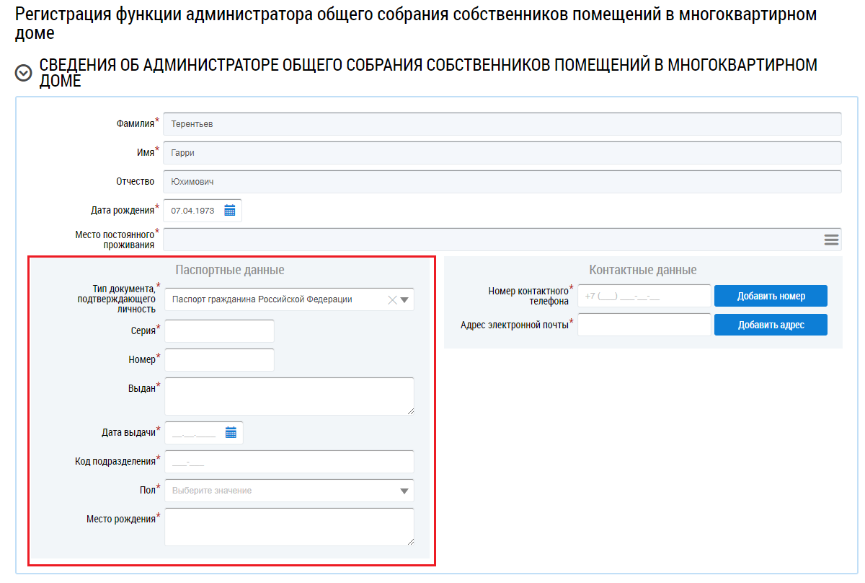Open the residence address menu icon

point(831,240)
